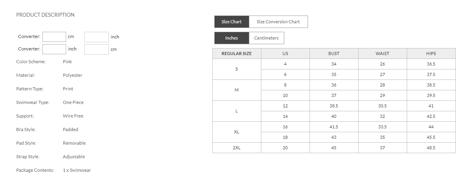Switch to the Size Chart tab

pos(231,22)
